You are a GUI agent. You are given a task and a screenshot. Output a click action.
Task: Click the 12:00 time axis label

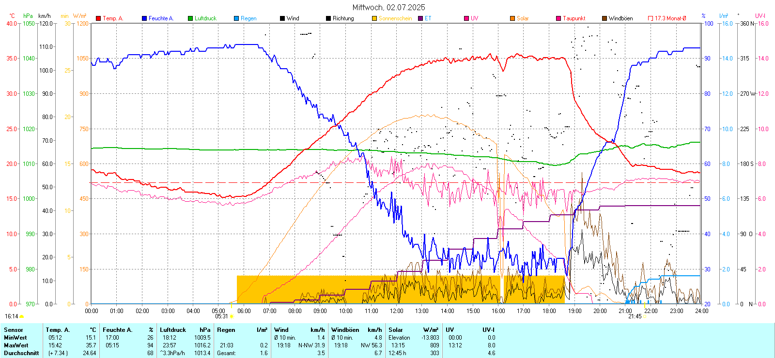point(396,311)
